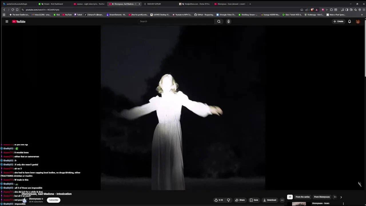Viewport: 366px width, 206px height.
Task: Open the Uhmegle Video Chat bookmark
Action: (226, 15)
